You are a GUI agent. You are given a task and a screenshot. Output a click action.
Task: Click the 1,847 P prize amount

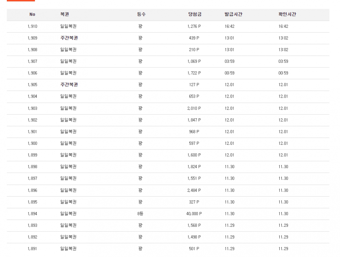[x=194, y=120]
